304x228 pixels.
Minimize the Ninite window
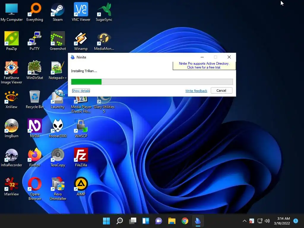click(202, 57)
